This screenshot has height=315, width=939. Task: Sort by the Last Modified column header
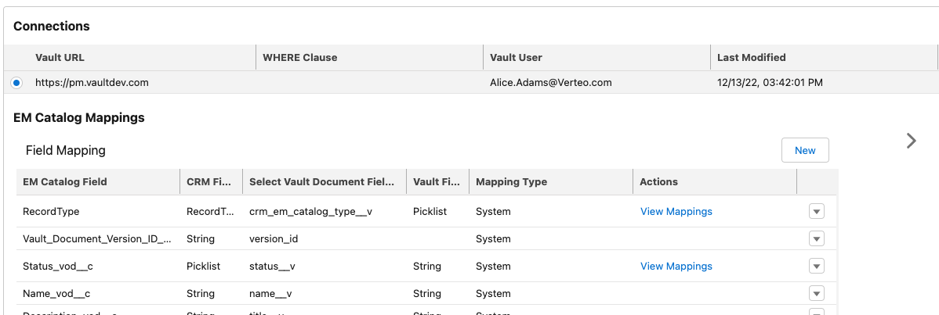click(751, 57)
